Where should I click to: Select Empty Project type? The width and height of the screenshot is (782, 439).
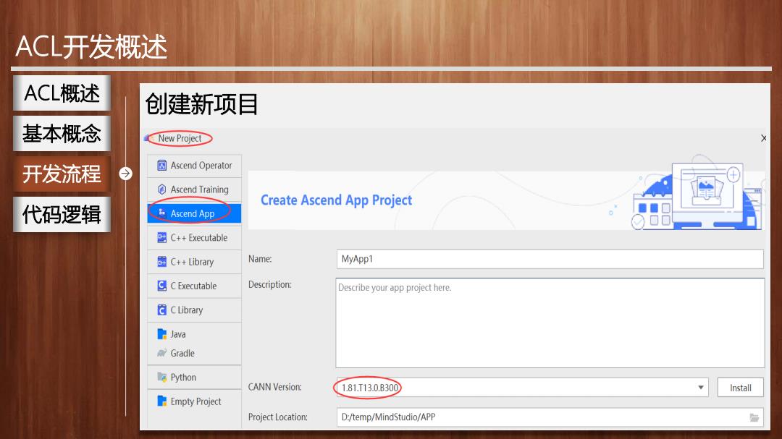(195, 401)
